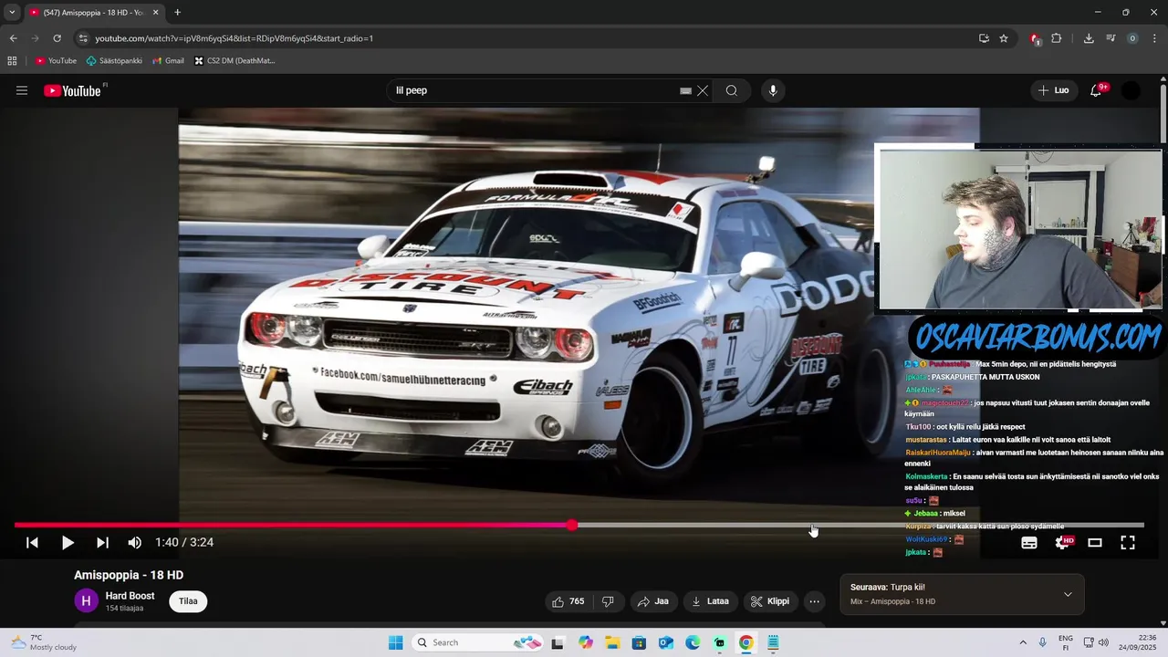
Task: Click the taskbar Search box
Action: click(x=479, y=642)
